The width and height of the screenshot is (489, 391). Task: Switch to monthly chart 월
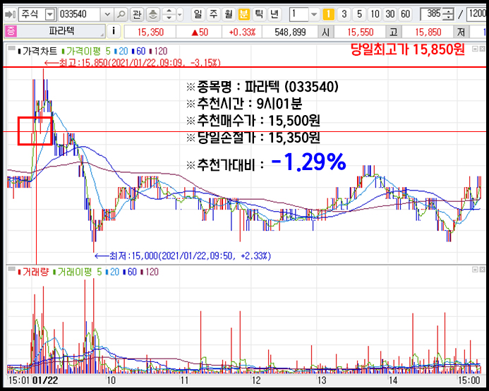pyautogui.click(x=229, y=14)
